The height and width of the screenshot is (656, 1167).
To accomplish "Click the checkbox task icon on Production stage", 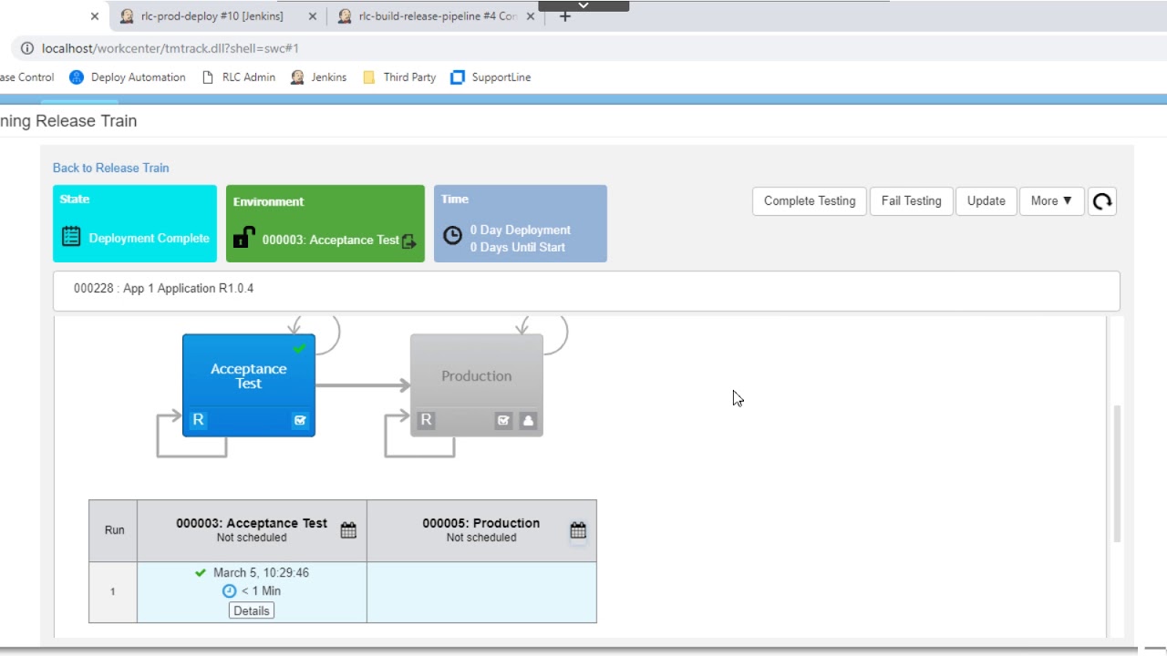I will (x=503, y=420).
